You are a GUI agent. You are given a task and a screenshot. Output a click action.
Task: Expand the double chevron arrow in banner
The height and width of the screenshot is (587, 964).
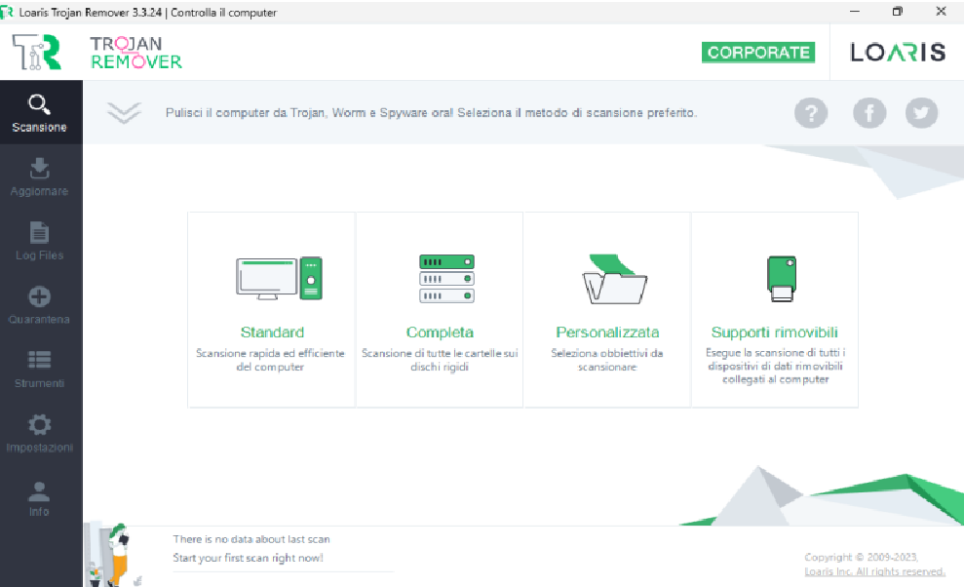coord(124,113)
